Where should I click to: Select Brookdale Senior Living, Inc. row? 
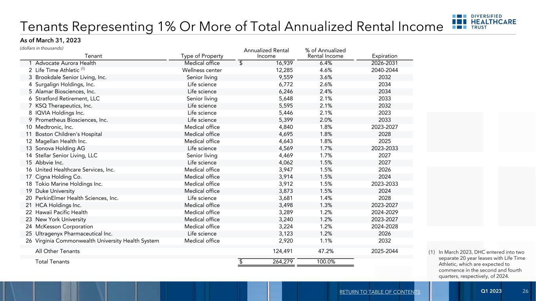(71, 77)
